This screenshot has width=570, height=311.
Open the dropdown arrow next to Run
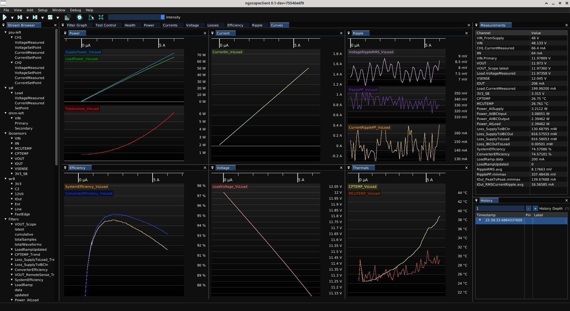[12, 18]
